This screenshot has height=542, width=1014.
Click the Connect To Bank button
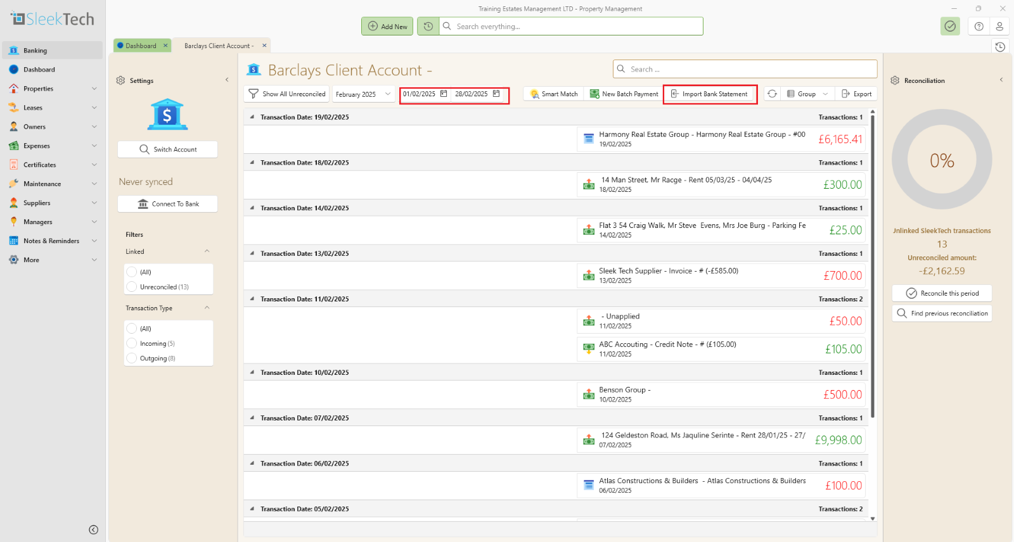(167, 204)
